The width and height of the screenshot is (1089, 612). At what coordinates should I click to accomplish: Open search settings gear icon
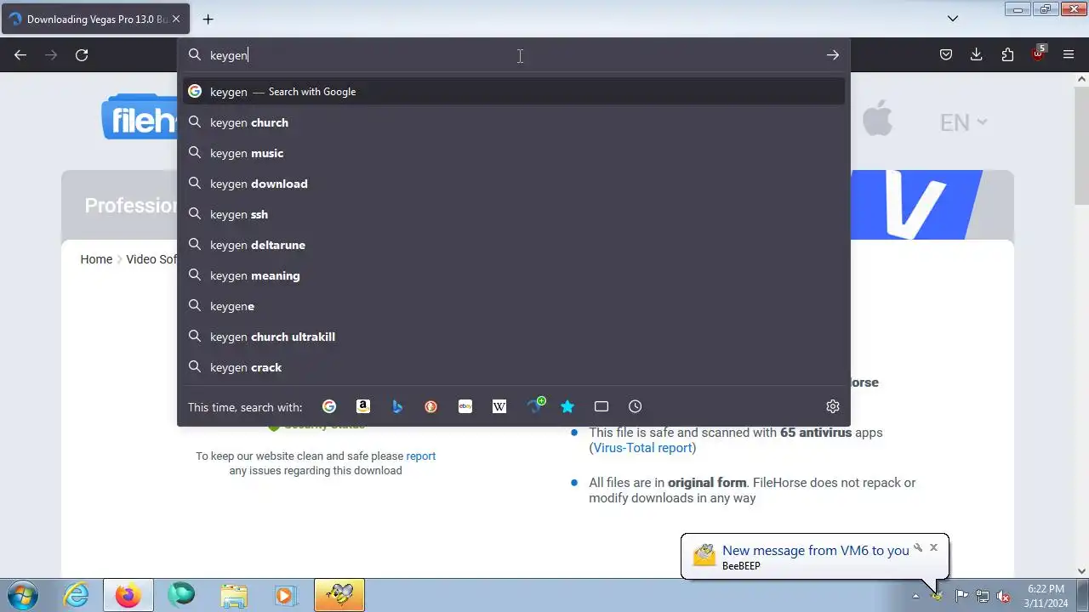coord(832,406)
